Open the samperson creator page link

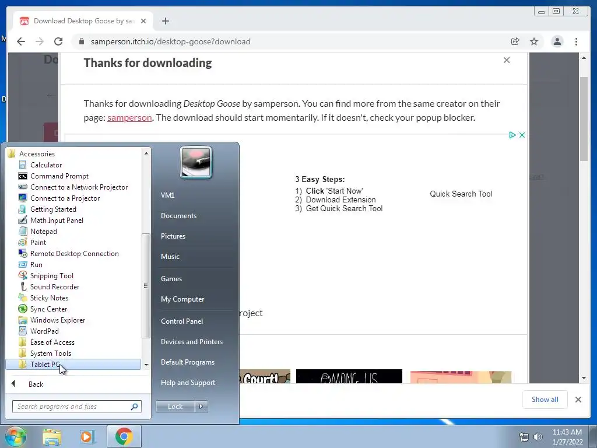tap(129, 117)
